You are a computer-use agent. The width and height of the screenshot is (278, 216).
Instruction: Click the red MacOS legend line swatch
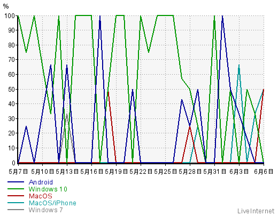pyautogui.click(x=16, y=196)
